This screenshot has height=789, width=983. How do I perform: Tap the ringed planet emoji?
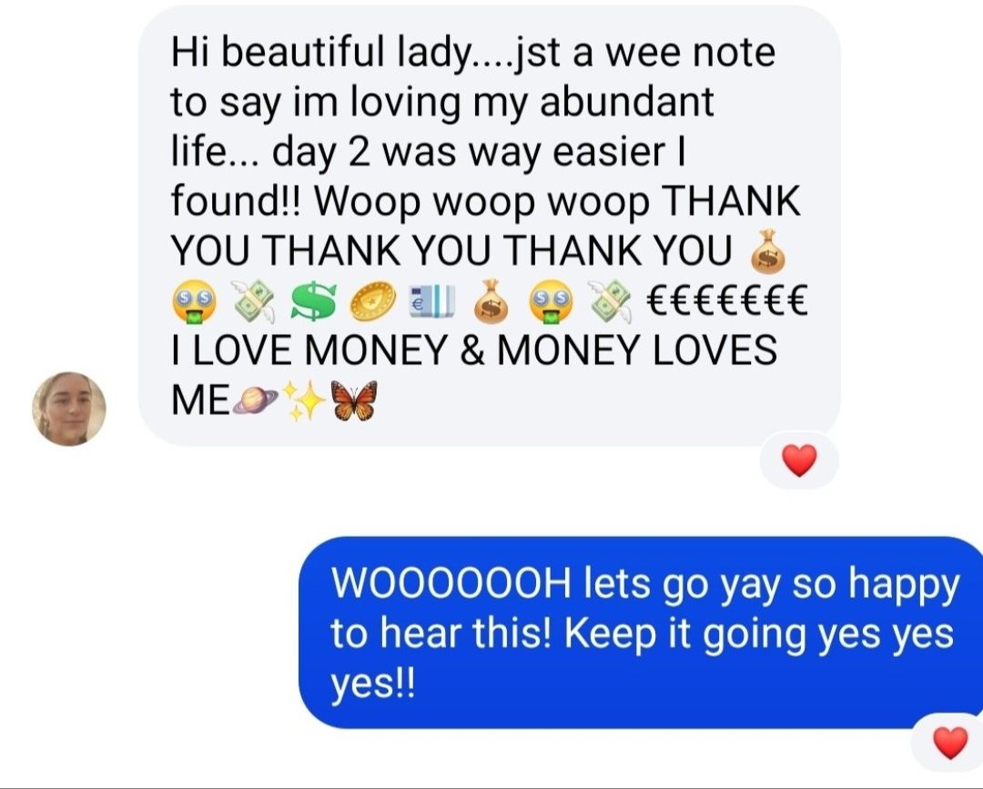pos(255,400)
